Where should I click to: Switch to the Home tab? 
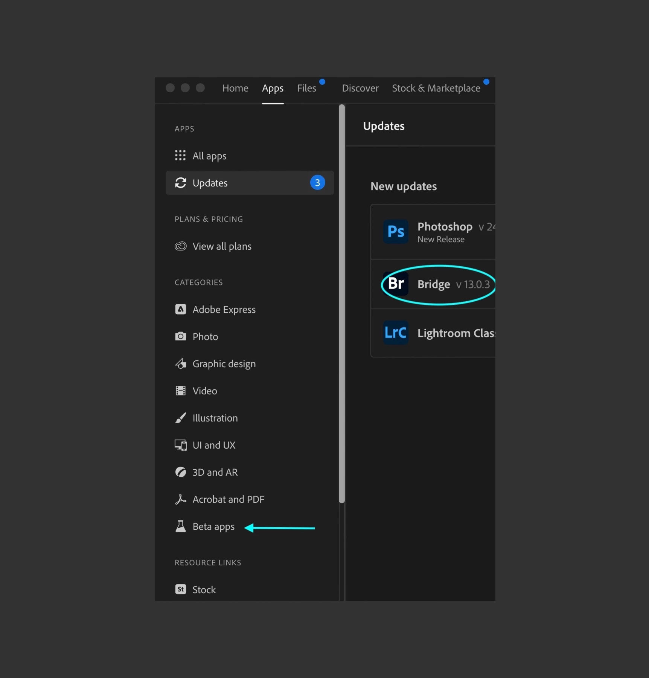(235, 88)
